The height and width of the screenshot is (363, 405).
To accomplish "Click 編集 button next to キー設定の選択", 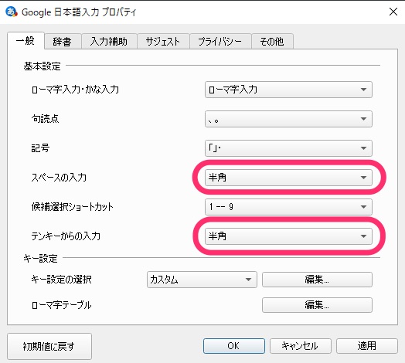I will tap(317, 280).
